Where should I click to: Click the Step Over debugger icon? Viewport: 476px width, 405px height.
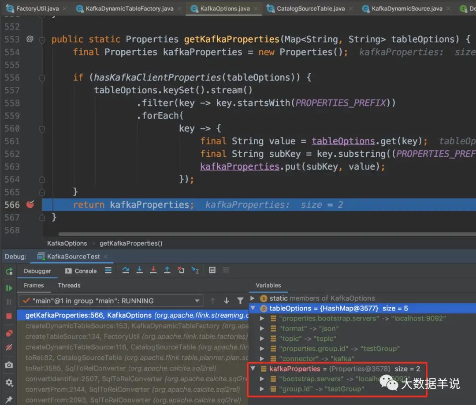[x=126, y=270]
